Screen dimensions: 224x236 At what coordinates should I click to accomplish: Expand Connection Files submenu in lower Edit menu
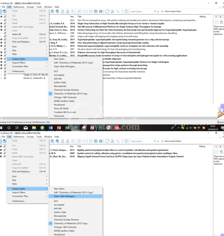coord(27,196)
